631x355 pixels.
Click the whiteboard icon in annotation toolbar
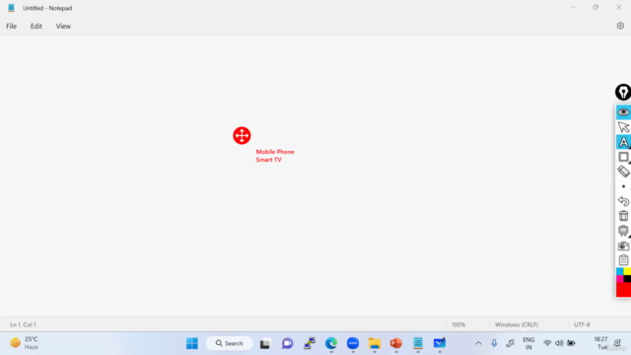(623, 231)
